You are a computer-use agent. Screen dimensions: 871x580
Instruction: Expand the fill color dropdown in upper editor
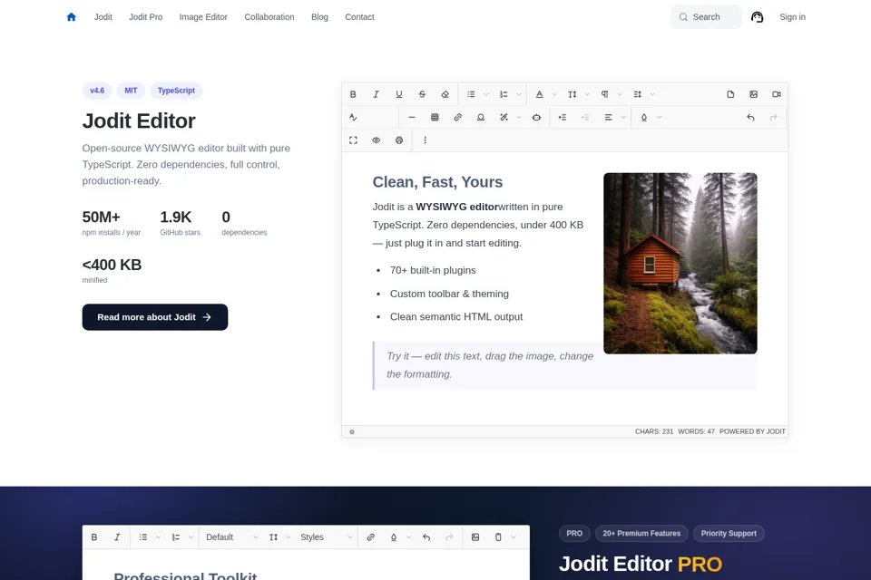point(660,117)
